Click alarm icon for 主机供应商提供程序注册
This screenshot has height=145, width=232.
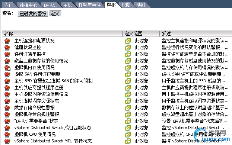7,88
